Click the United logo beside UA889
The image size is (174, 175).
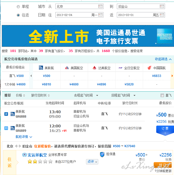click(x=13, y=128)
